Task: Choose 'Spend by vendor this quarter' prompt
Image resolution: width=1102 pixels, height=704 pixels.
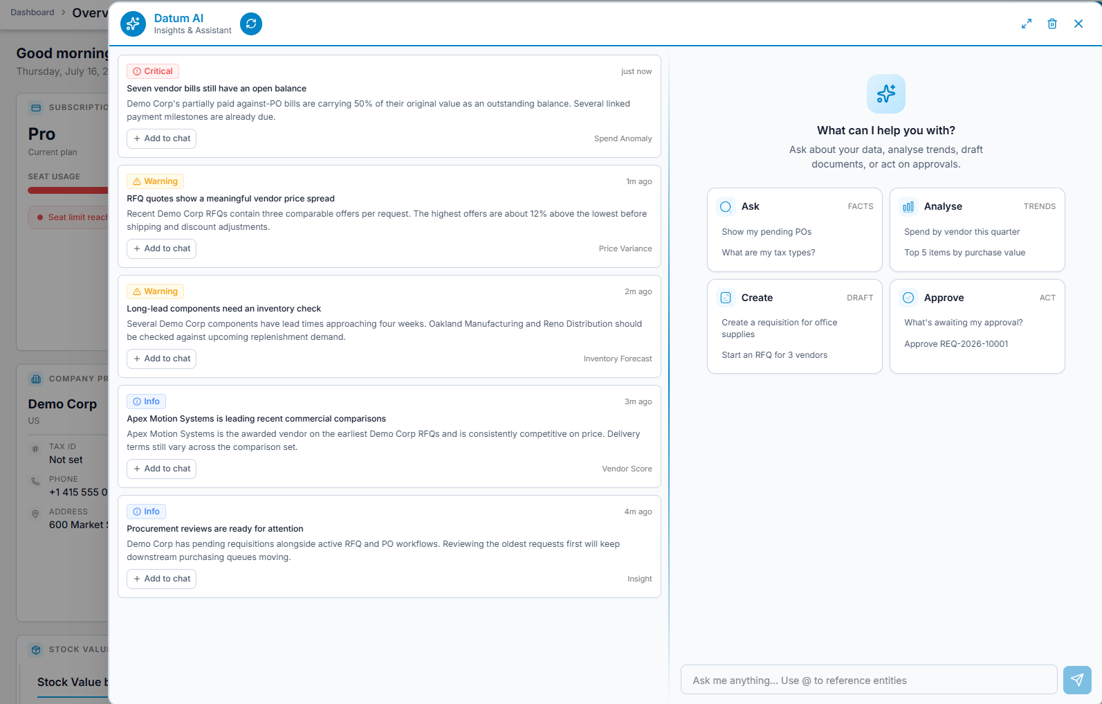Action: 962,232
